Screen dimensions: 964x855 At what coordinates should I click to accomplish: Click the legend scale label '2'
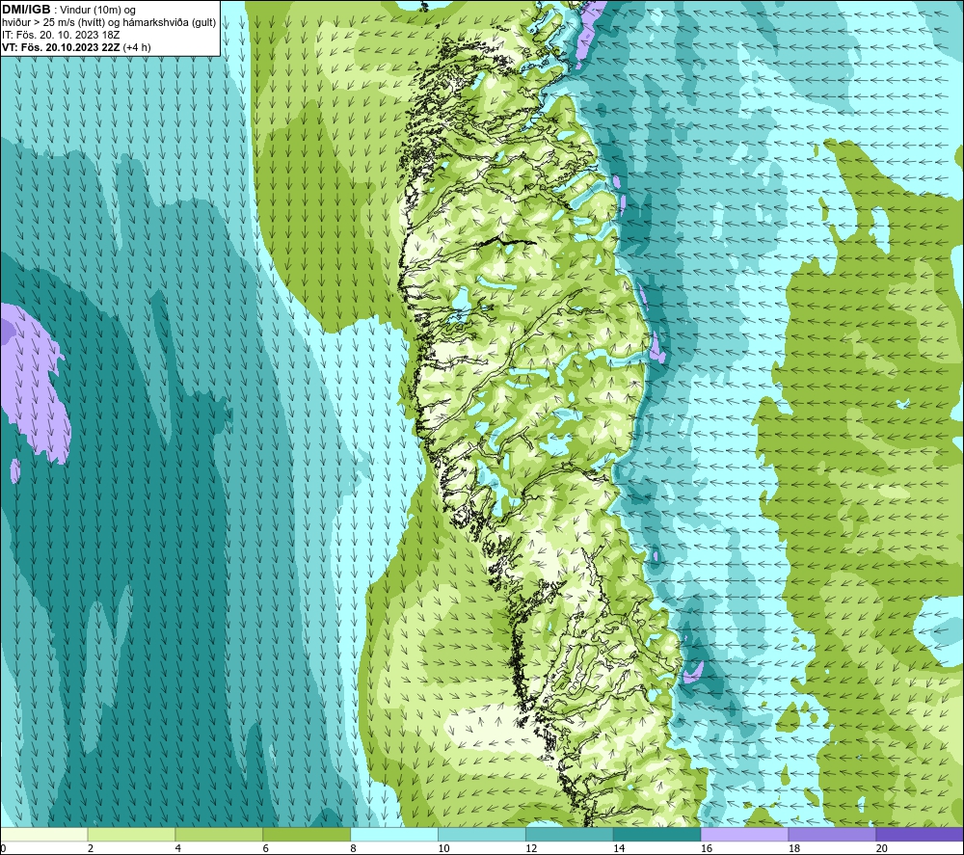[91, 848]
